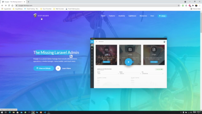Open the Chrome three-dot menu

200,5
